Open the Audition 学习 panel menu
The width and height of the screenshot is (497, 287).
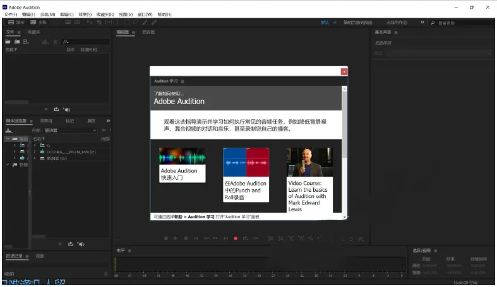(183, 81)
